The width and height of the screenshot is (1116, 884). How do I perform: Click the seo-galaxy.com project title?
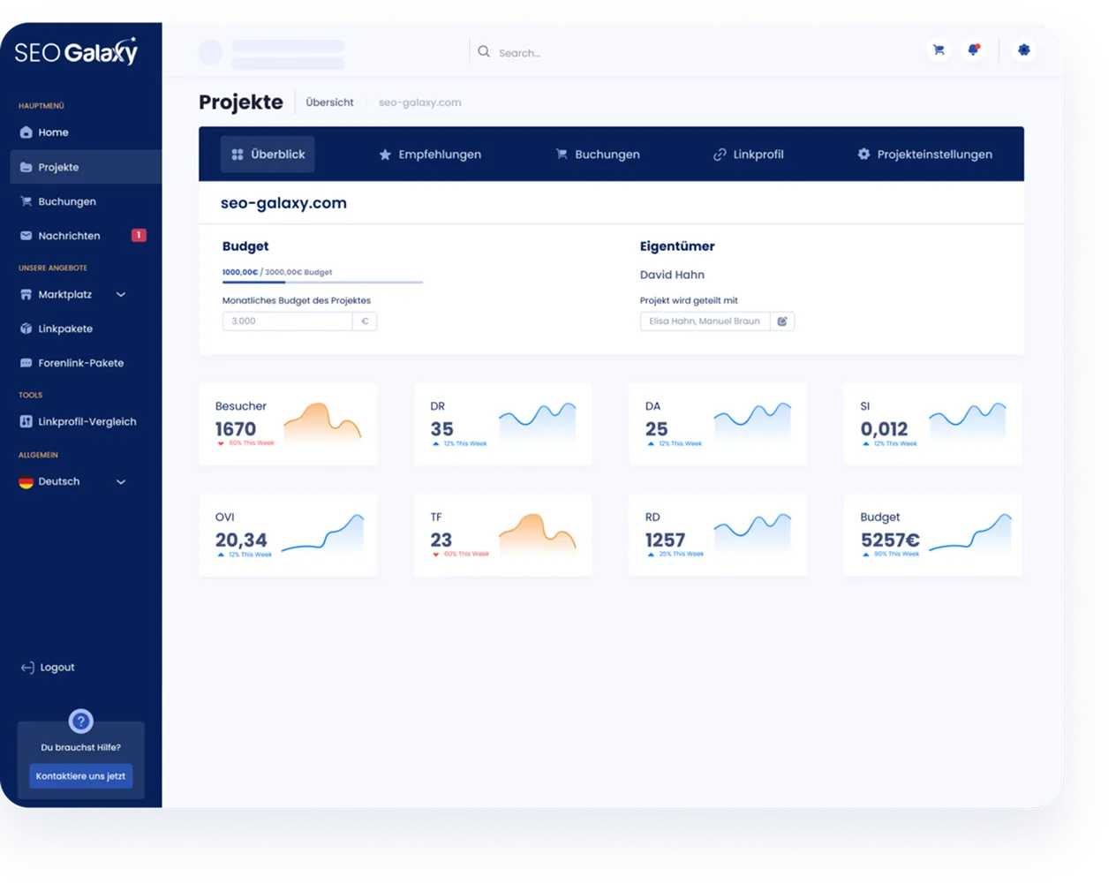click(x=283, y=203)
